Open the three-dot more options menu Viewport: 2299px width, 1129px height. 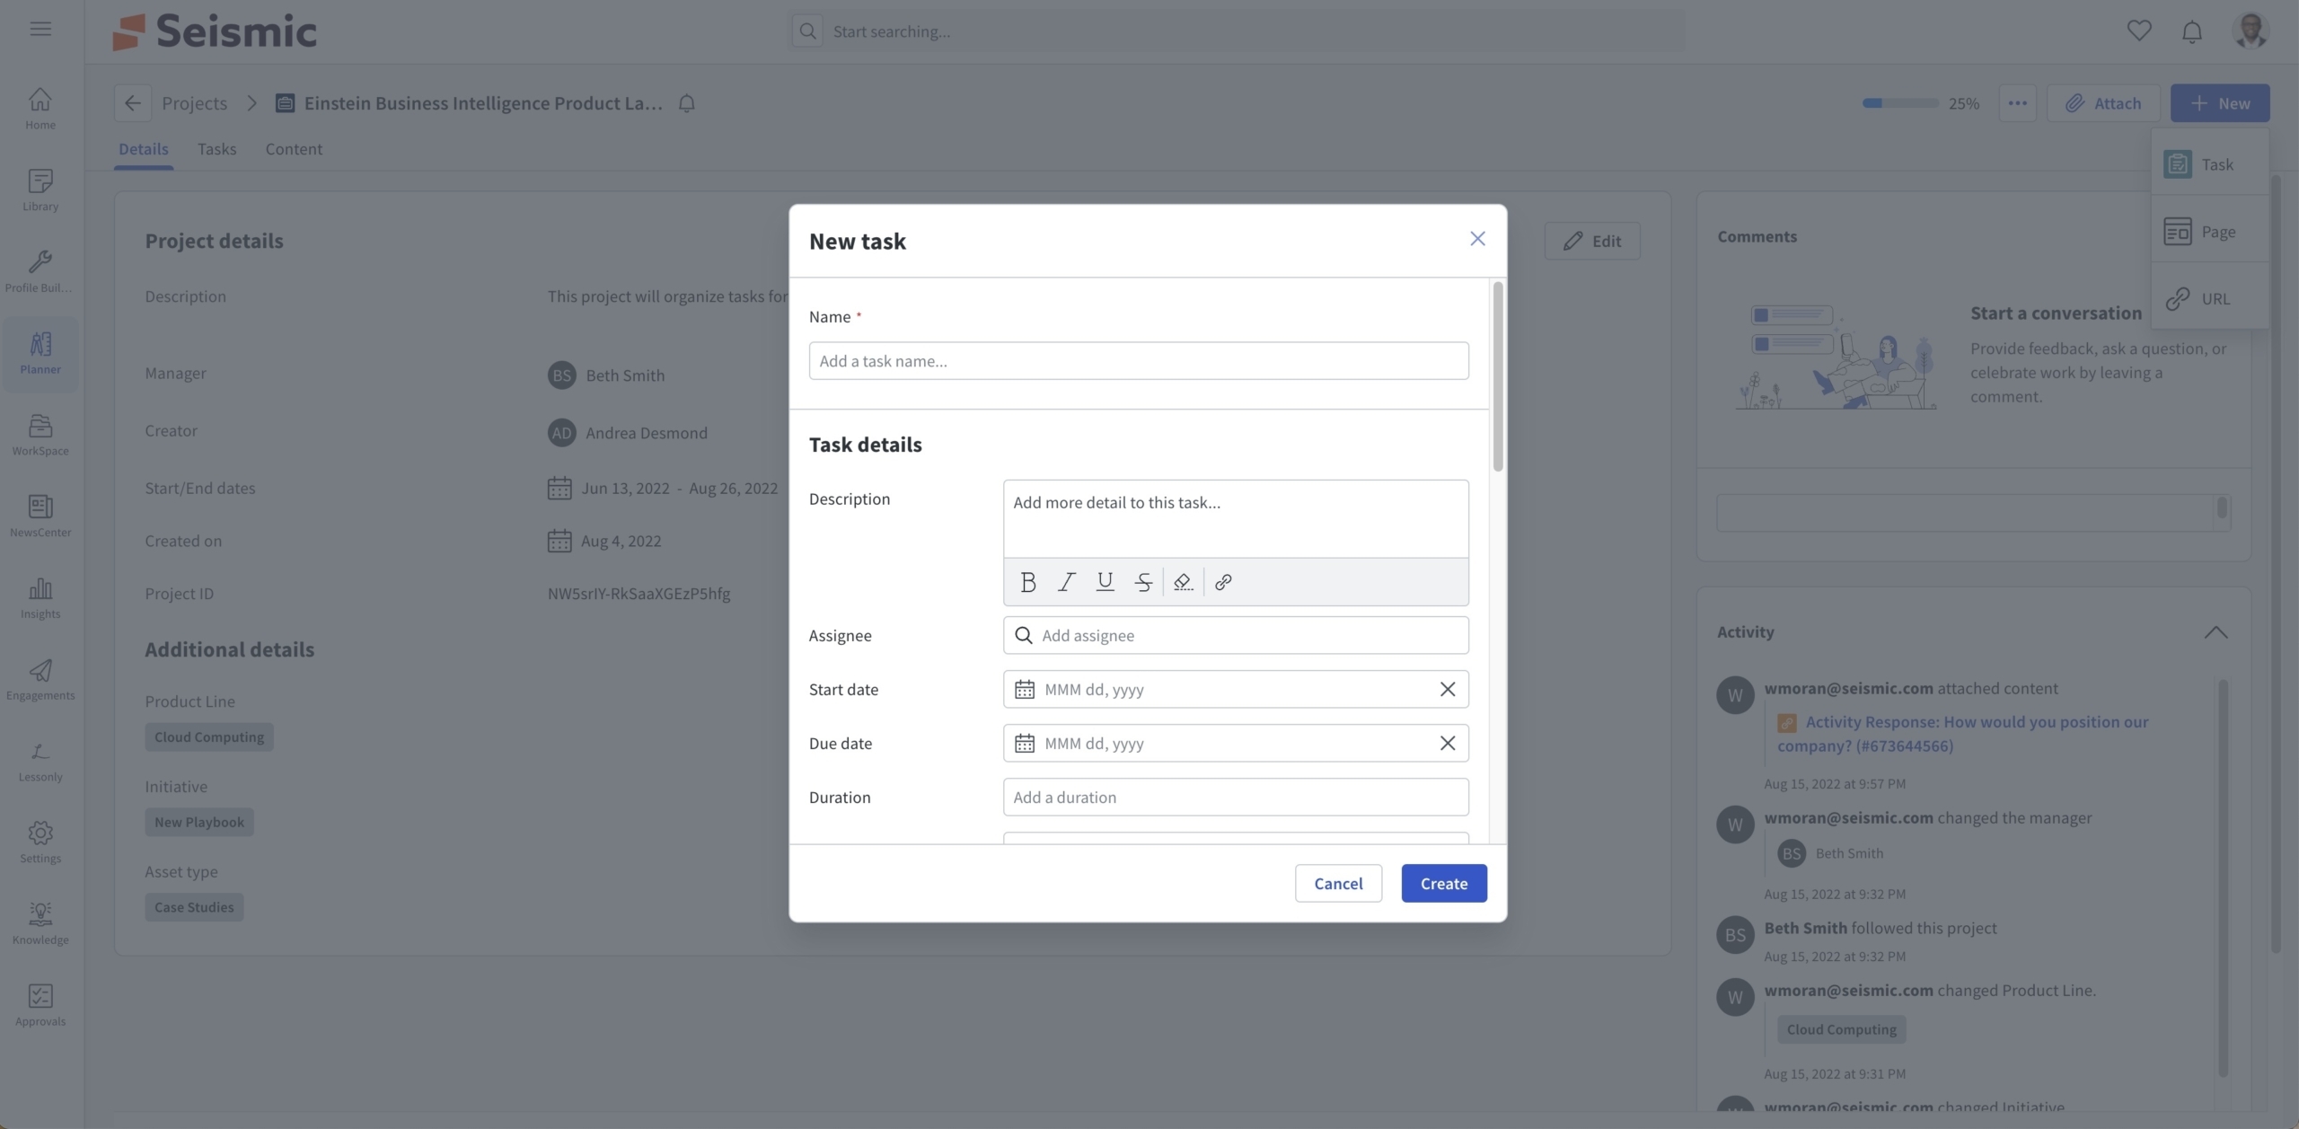click(x=2017, y=103)
